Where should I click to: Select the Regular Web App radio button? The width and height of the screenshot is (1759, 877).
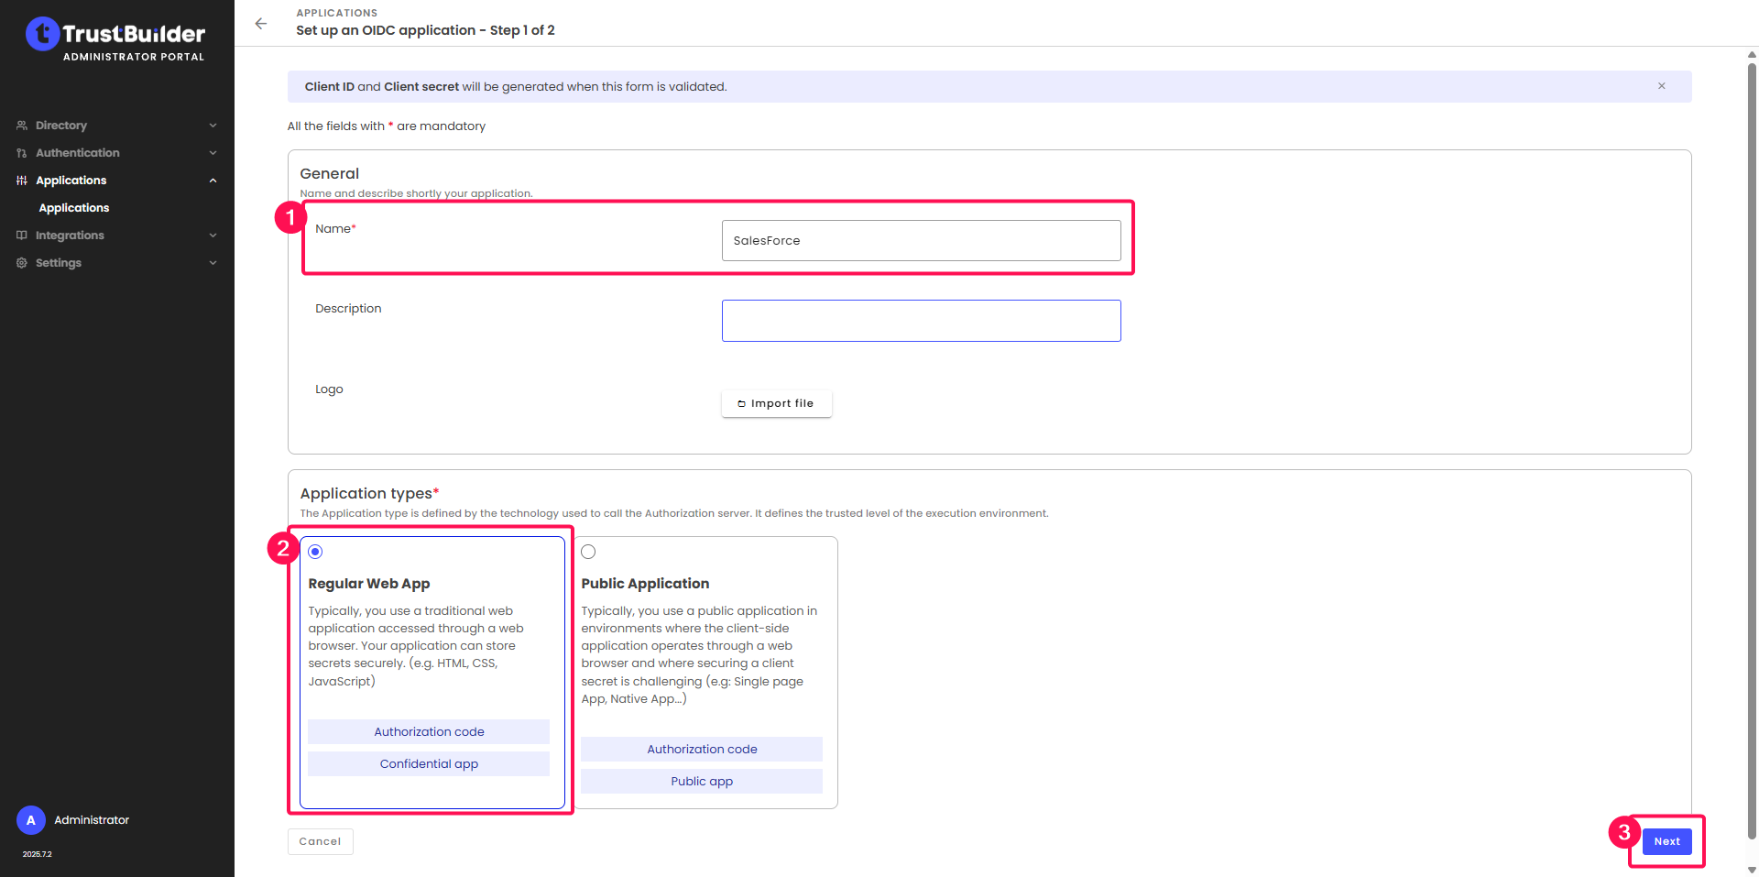315,552
